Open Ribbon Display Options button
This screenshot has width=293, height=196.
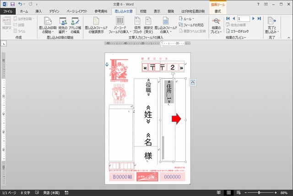(266, 4)
